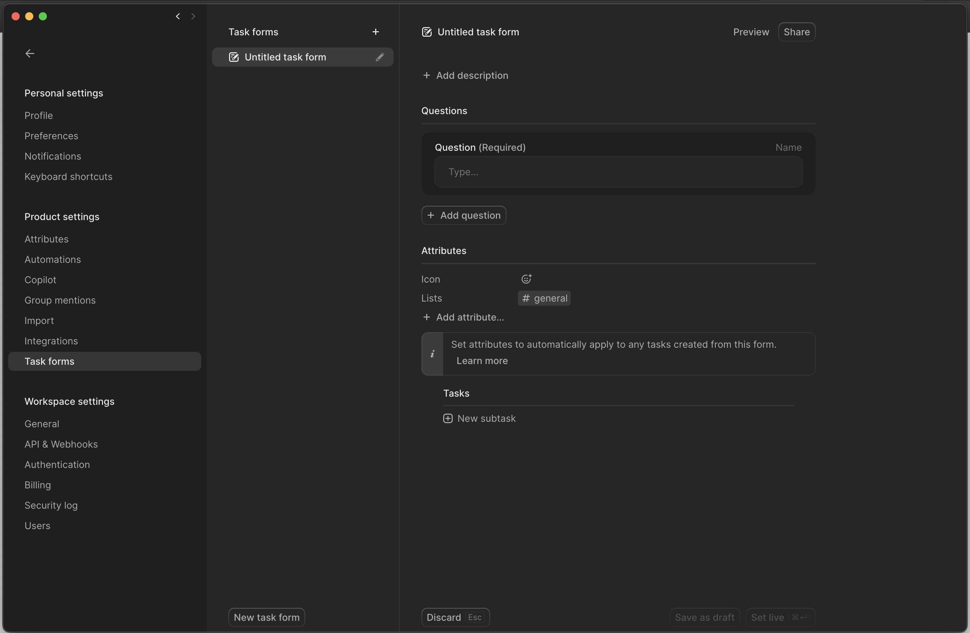Click the Type question input field

point(619,172)
